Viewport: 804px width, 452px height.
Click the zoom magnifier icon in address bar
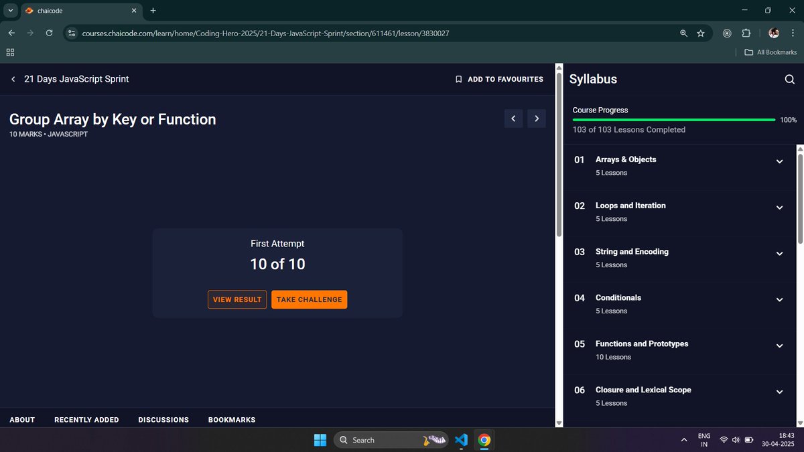pyautogui.click(x=683, y=33)
